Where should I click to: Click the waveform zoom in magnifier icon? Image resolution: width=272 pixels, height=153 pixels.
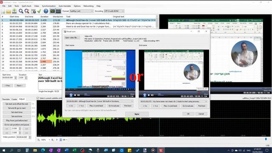click(52, 140)
